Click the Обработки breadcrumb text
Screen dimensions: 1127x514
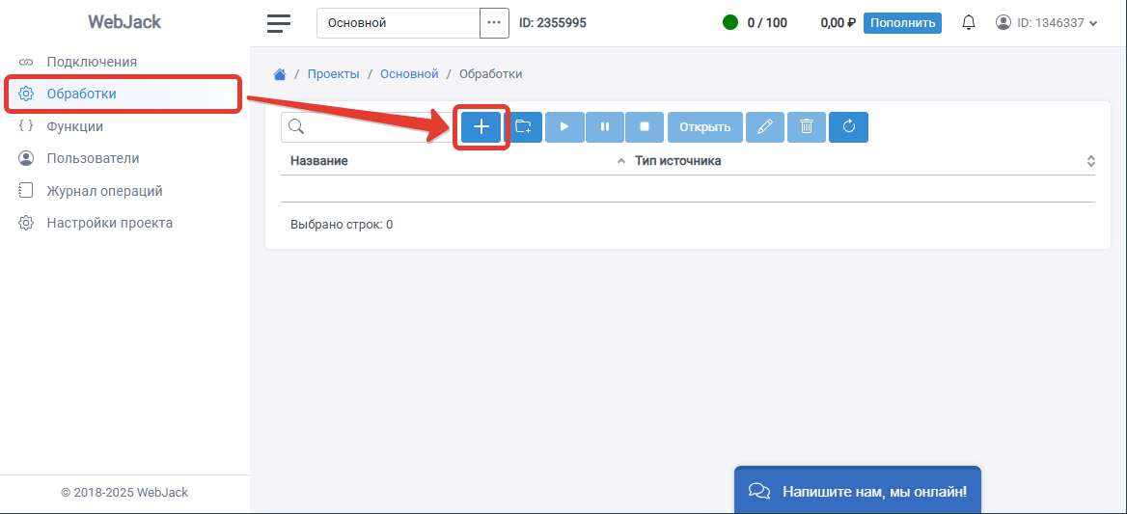pos(491,74)
